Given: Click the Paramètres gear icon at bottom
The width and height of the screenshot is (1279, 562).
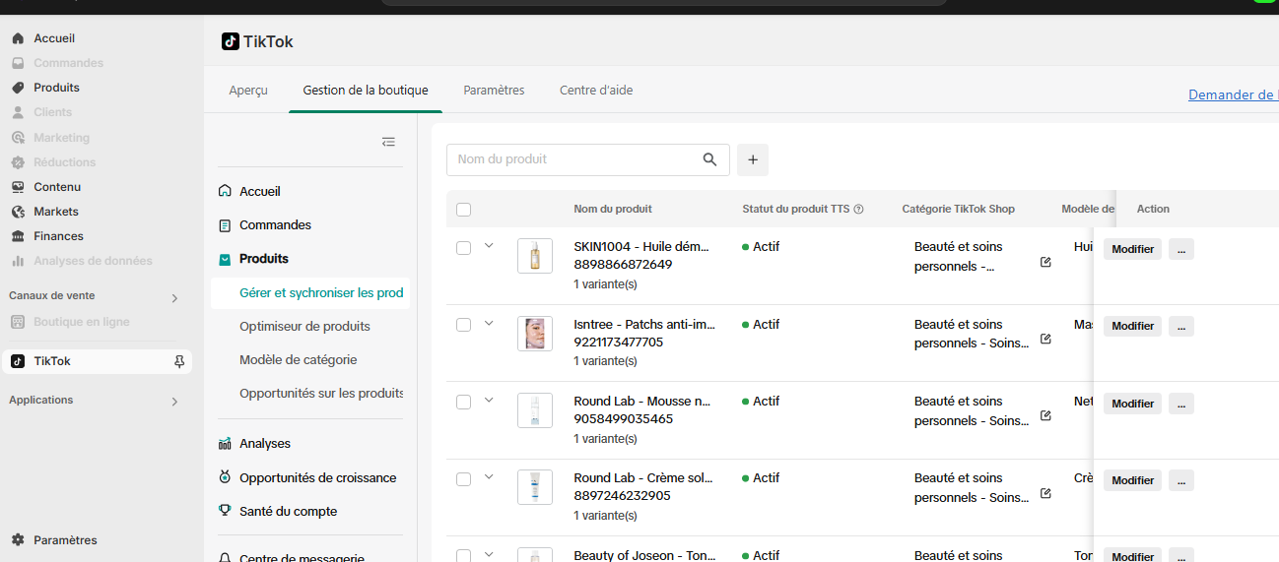Looking at the screenshot, I should (18, 540).
